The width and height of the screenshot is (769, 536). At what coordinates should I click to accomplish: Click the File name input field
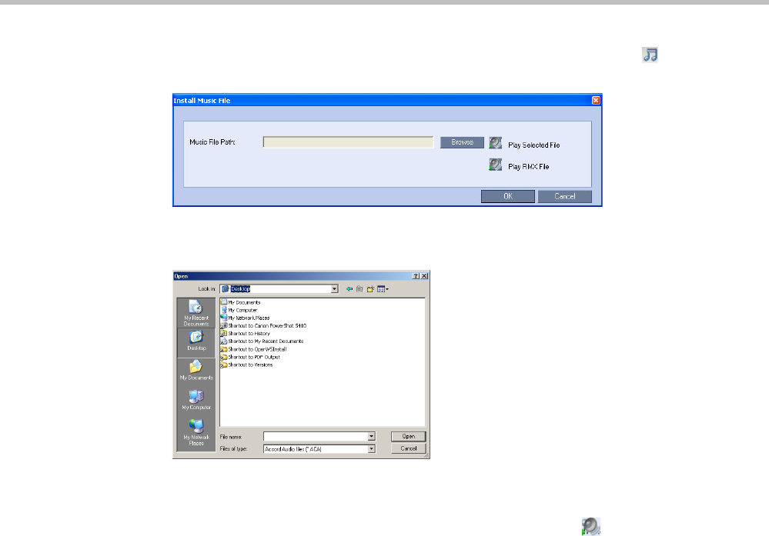coord(316,437)
